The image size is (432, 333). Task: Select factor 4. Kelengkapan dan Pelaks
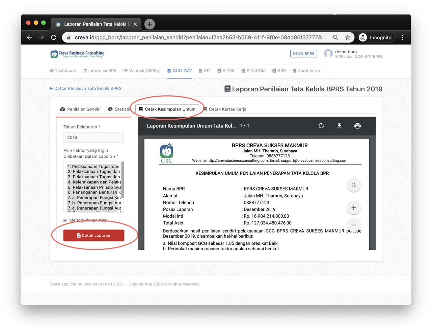coord(94,182)
